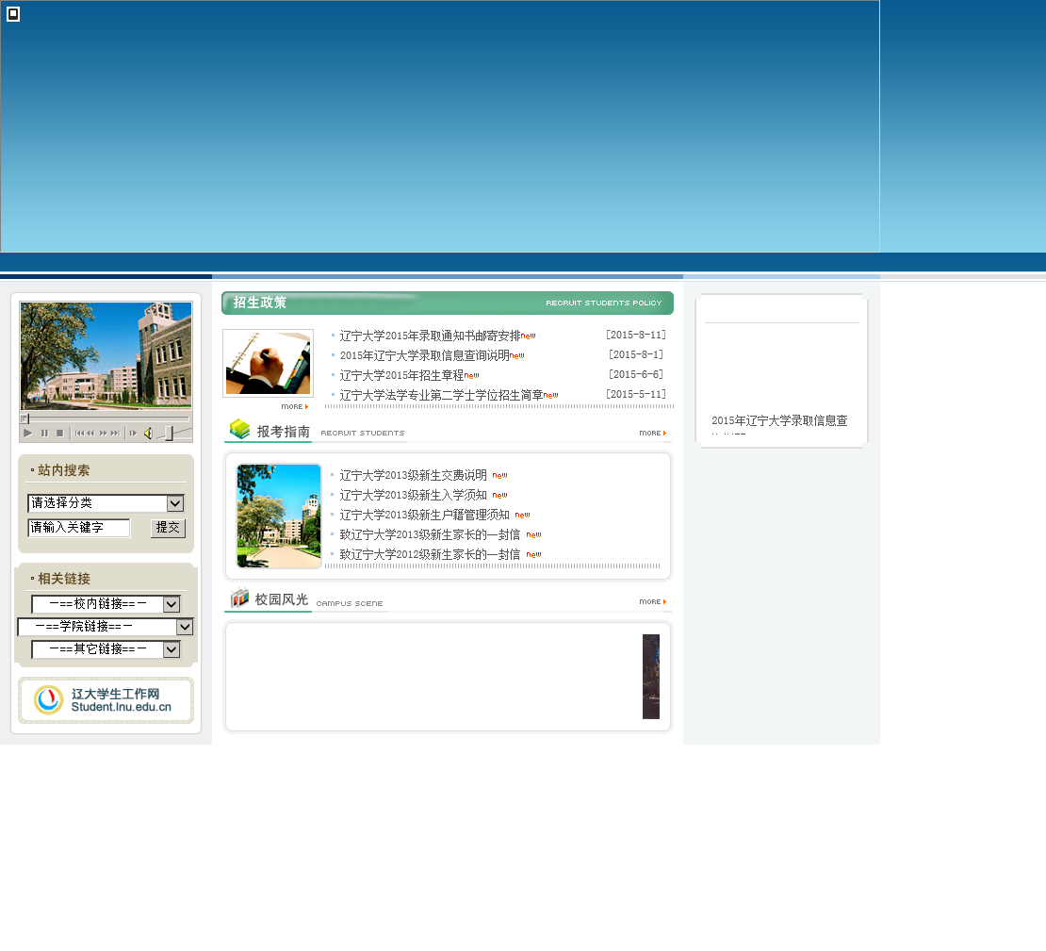This screenshot has width=1046, height=951.
Task: Open the 请选择分类 category dropdown
Action: [x=106, y=503]
